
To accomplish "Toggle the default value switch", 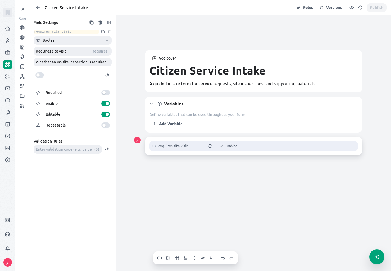I will (x=40, y=75).
